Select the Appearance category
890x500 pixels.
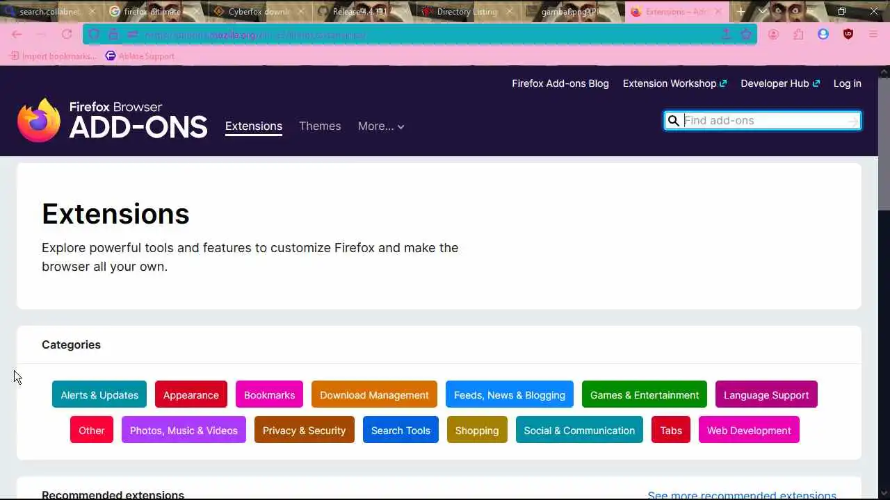pos(191,394)
